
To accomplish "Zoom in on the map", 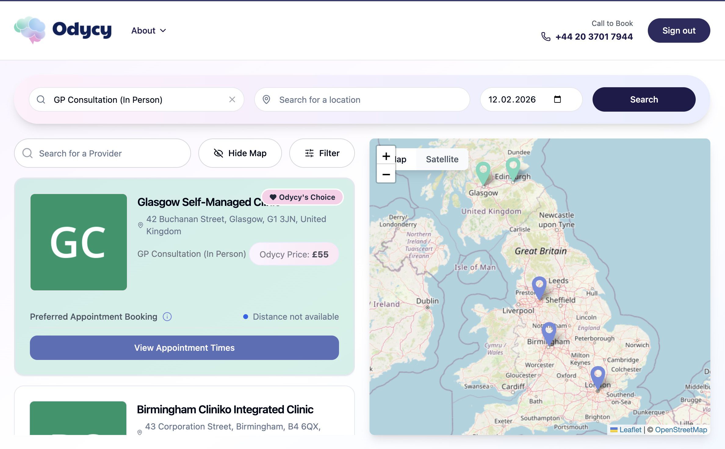I will [386, 156].
